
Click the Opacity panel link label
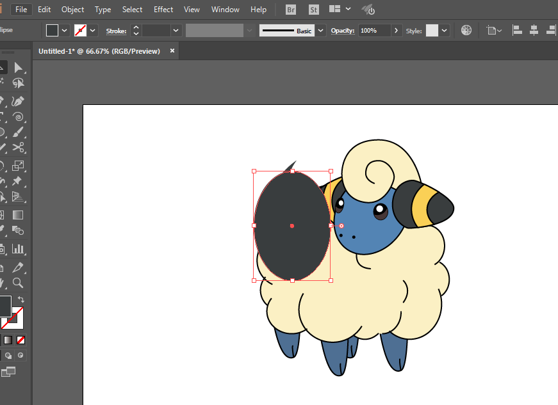(343, 31)
